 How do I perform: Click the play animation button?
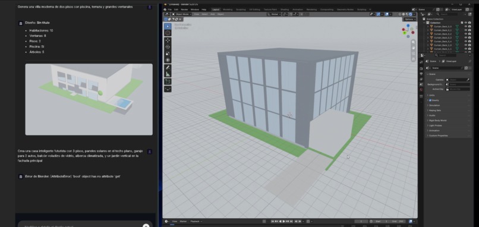click(284, 221)
